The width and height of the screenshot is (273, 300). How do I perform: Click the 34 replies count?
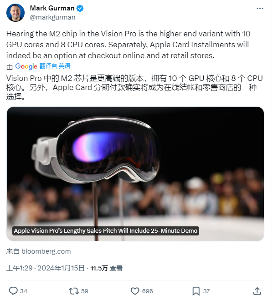pyautogui.click(x=24, y=292)
